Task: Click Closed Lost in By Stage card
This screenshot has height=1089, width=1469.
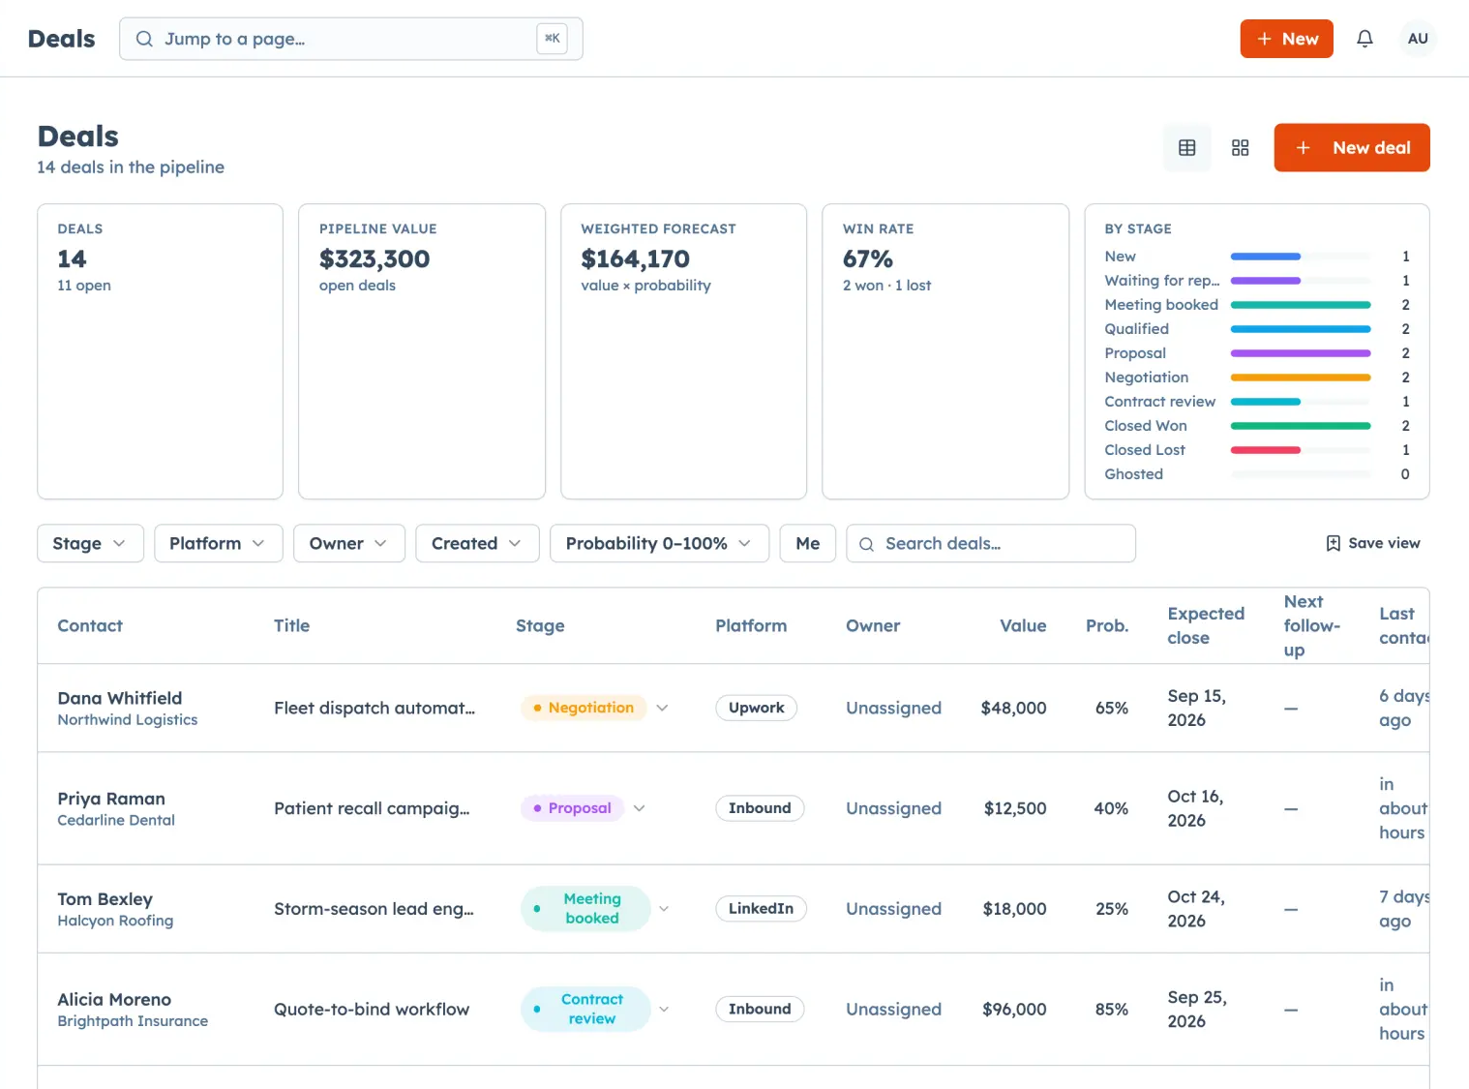Action: point(1145,450)
